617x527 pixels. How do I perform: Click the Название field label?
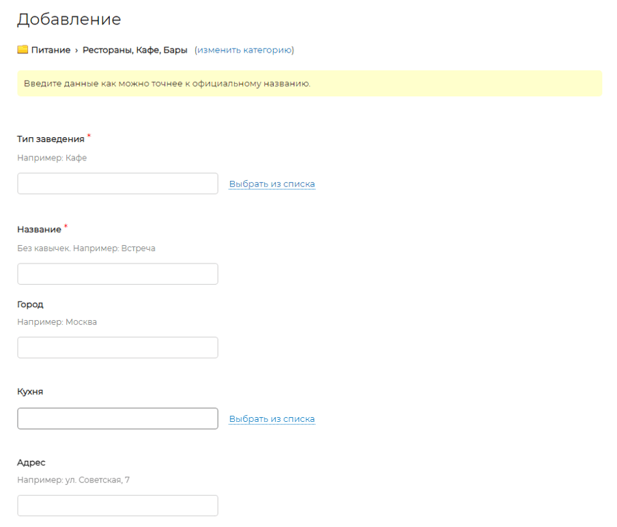39,229
